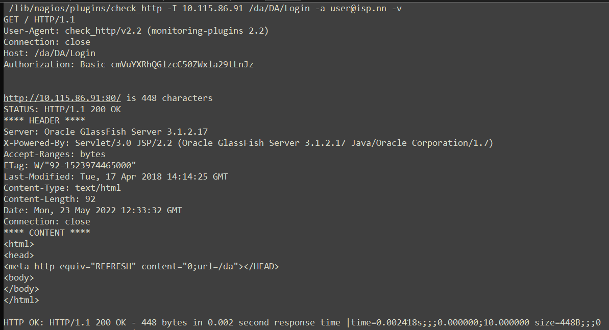This screenshot has width=609, height=330.
Task: Click the Content-Type: text/html line
Action: tap(62, 188)
